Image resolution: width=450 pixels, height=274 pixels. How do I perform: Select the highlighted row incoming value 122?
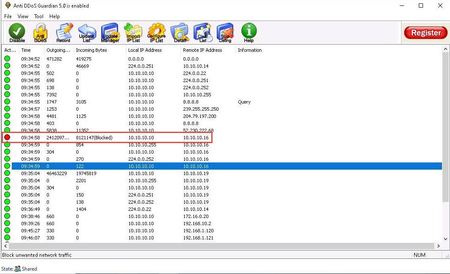click(x=80, y=166)
